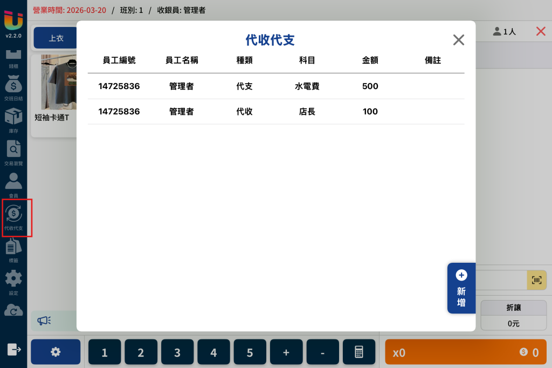Click the cloud sync icon
The height and width of the screenshot is (368, 552).
pyautogui.click(x=13, y=310)
